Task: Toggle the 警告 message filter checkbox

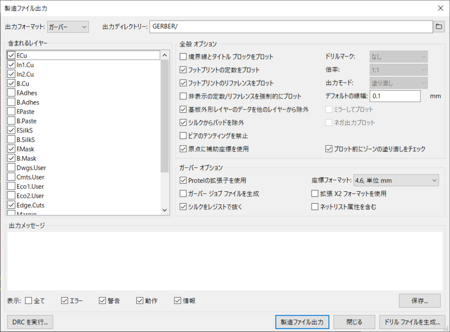Action: pos(103,301)
